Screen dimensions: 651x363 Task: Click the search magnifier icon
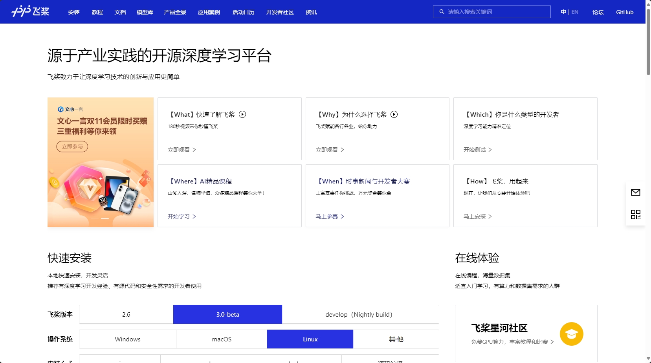(442, 12)
